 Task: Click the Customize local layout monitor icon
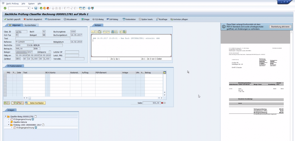[93, 8]
